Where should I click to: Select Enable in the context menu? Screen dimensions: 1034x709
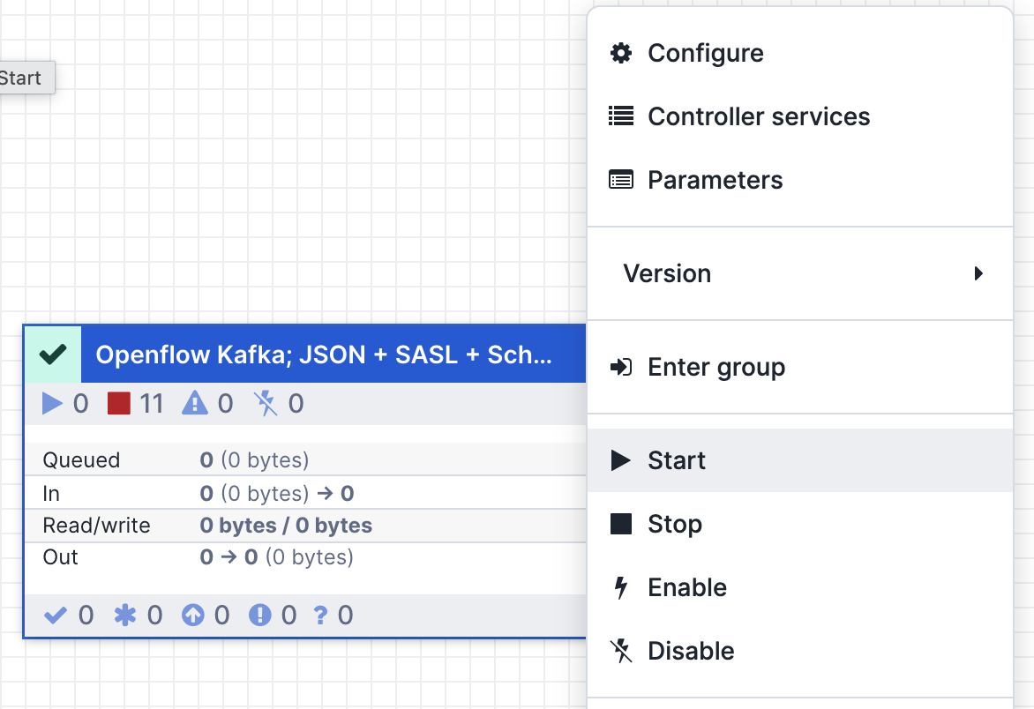click(x=800, y=587)
